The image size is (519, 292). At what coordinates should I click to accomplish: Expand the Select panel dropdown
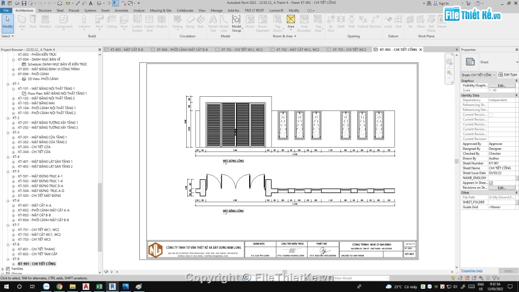[7, 36]
